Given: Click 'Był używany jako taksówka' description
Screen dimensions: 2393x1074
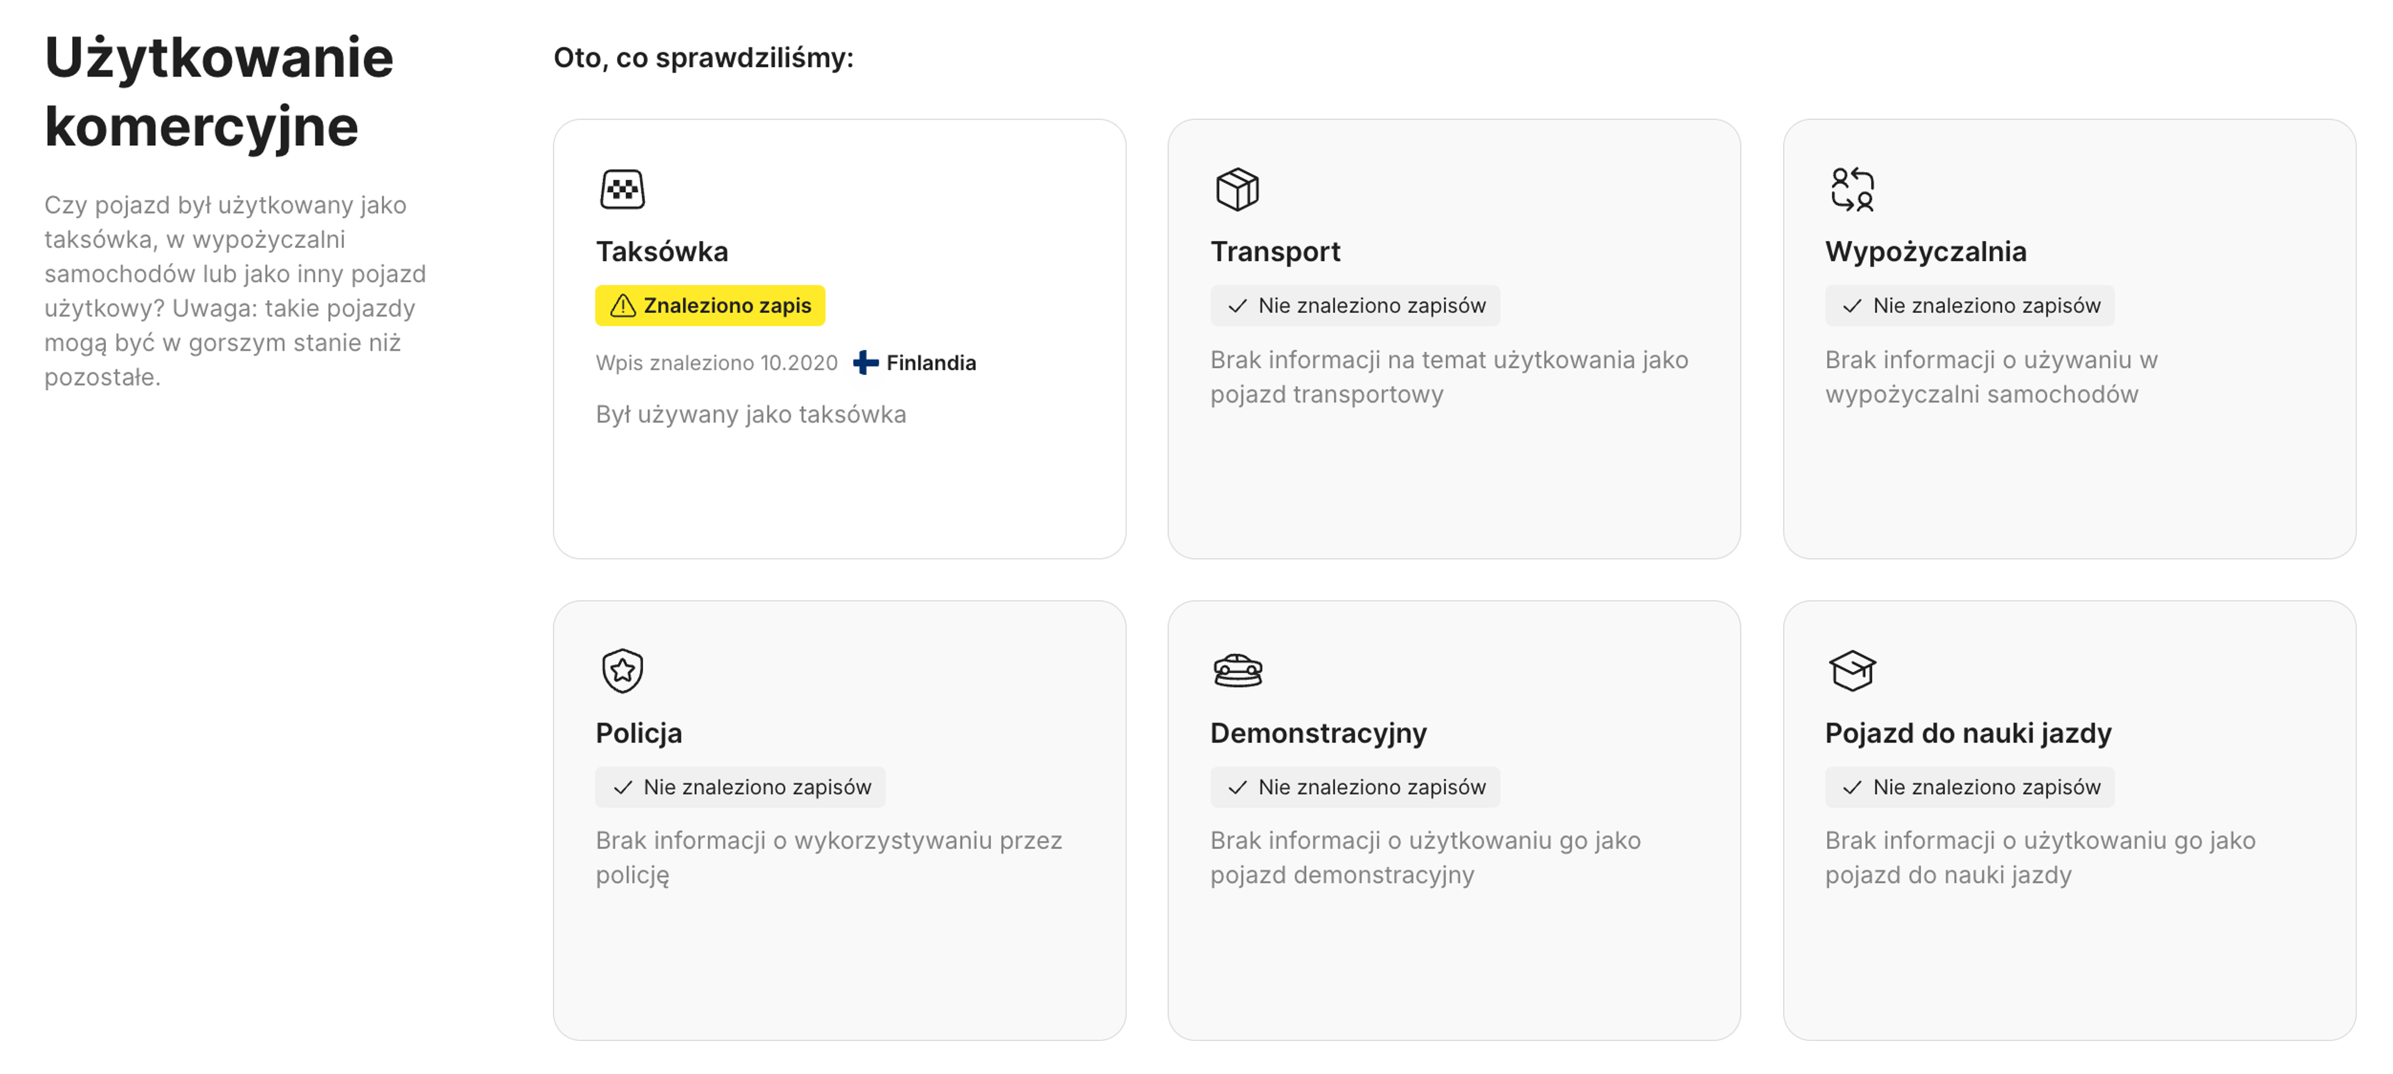Looking at the screenshot, I should tap(750, 414).
